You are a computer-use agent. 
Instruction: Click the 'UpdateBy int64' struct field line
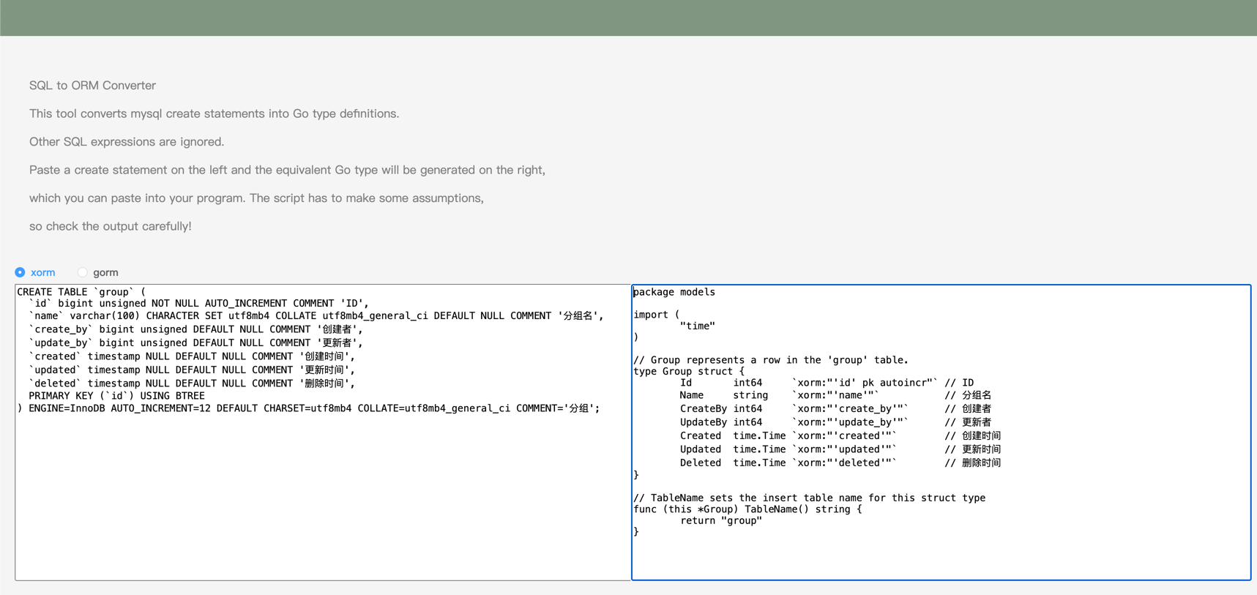coord(835,422)
